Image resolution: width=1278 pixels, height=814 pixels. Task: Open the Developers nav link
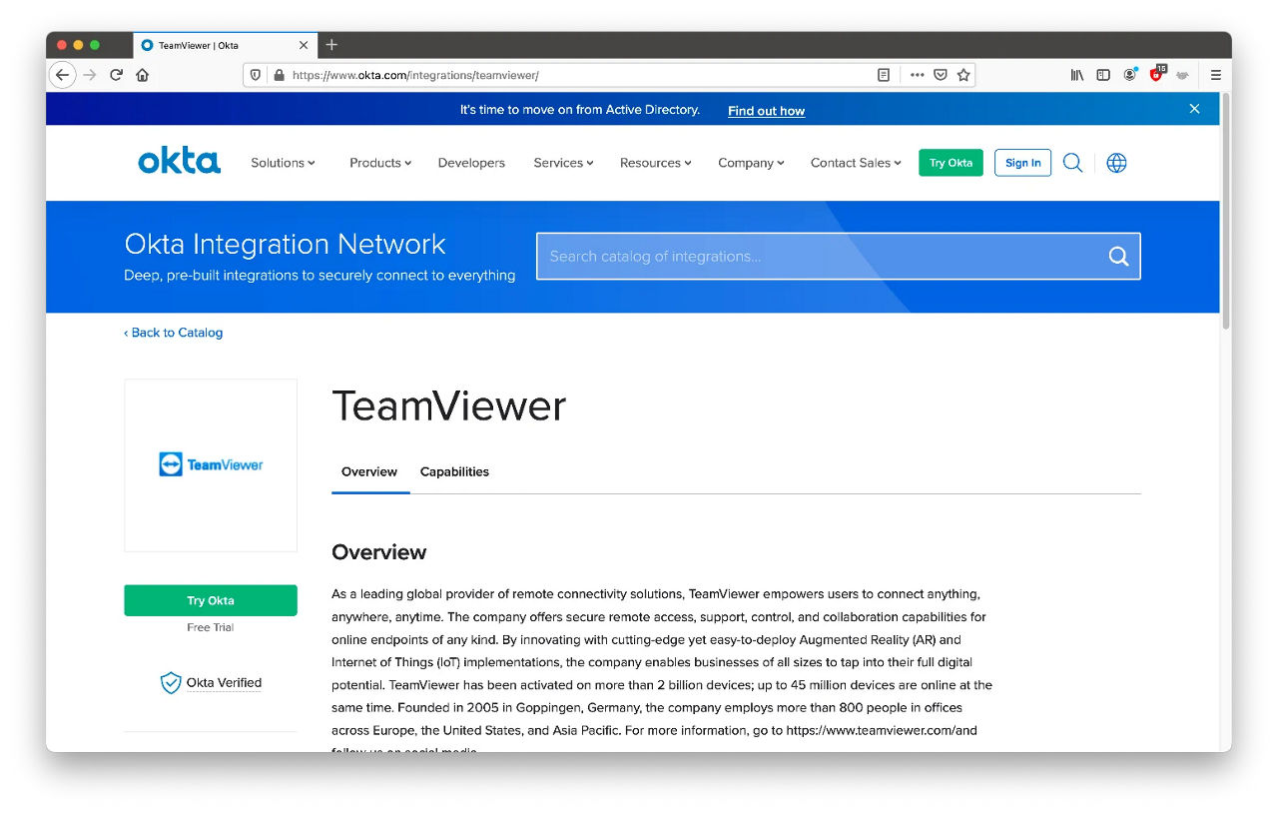click(471, 163)
